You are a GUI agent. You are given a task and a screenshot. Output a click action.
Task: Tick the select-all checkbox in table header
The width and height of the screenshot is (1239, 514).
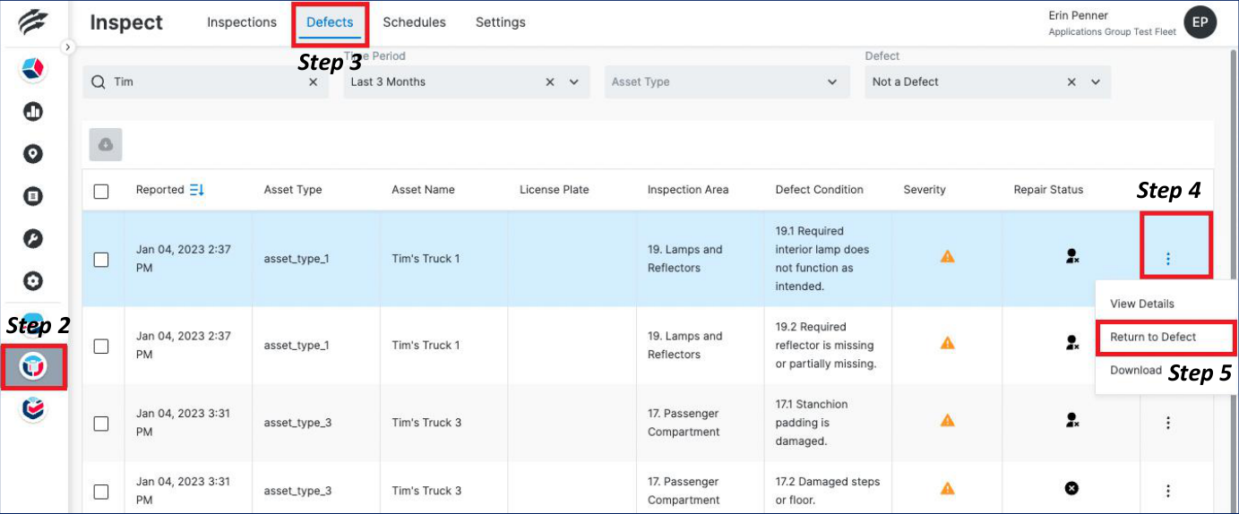click(101, 191)
